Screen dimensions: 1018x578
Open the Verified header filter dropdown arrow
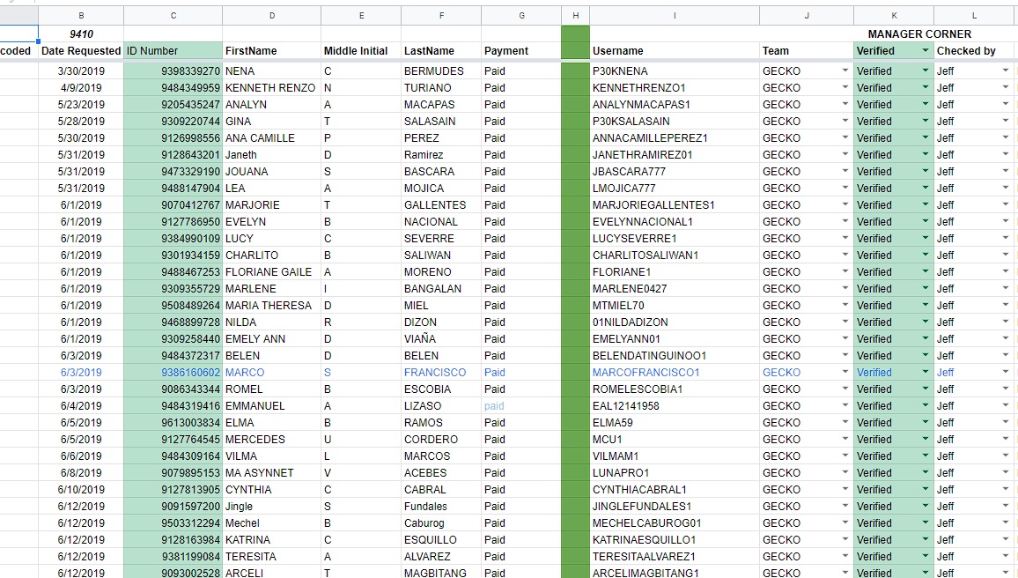coord(926,50)
